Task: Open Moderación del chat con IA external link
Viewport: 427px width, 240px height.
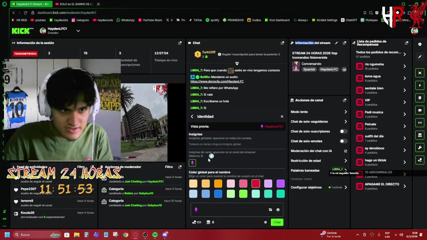Action: point(346,151)
